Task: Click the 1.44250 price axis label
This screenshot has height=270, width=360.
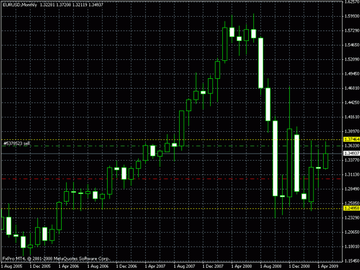Action: [x=352, y=102]
